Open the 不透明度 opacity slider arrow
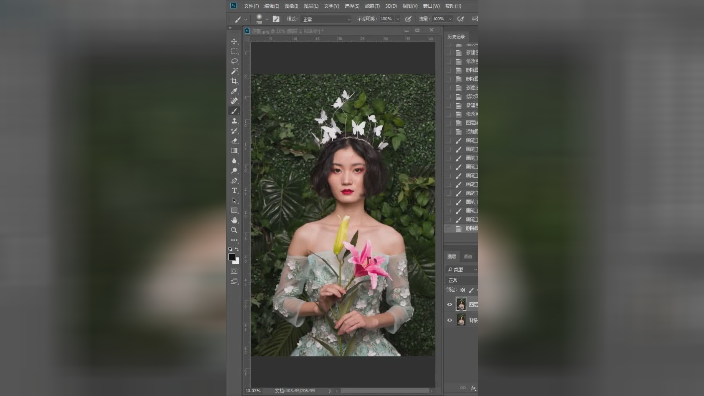The image size is (704, 396). tap(398, 19)
